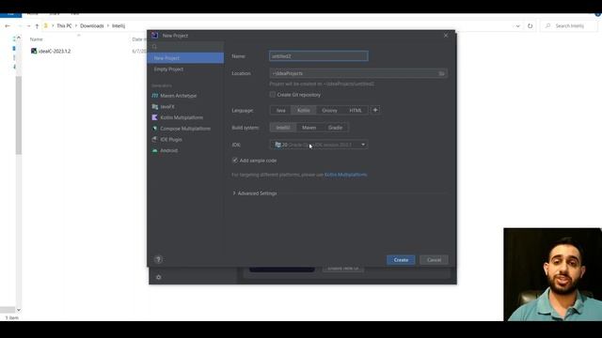Image resolution: width=602 pixels, height=338 pixels.
Task: Click the IDE Plugin generator icon
Action: tap(154, 140)
